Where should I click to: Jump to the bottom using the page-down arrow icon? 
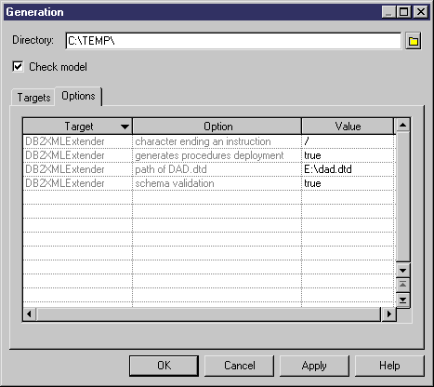402,300
